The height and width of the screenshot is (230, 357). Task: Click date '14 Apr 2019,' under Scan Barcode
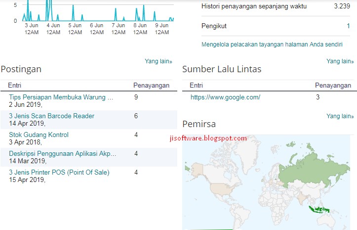(x=27, y=124)
